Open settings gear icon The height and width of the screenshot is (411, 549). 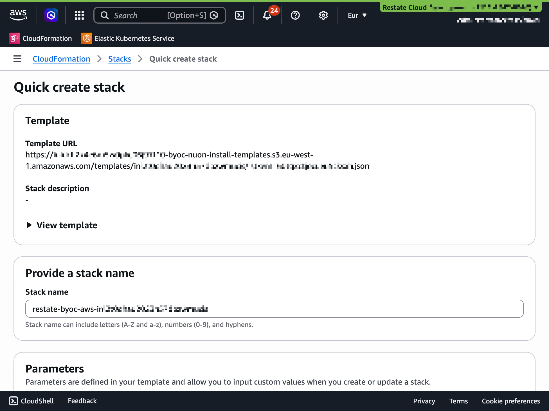pyautogui.click(x=323, y=15)
